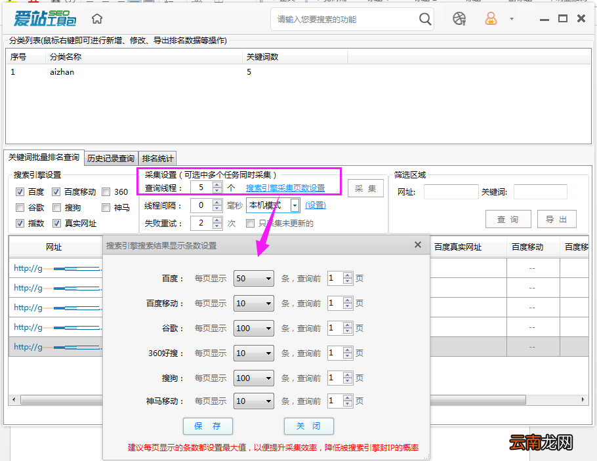Select the aizhan category row
This screenshot has width=597, height=461.
point(298,72)
